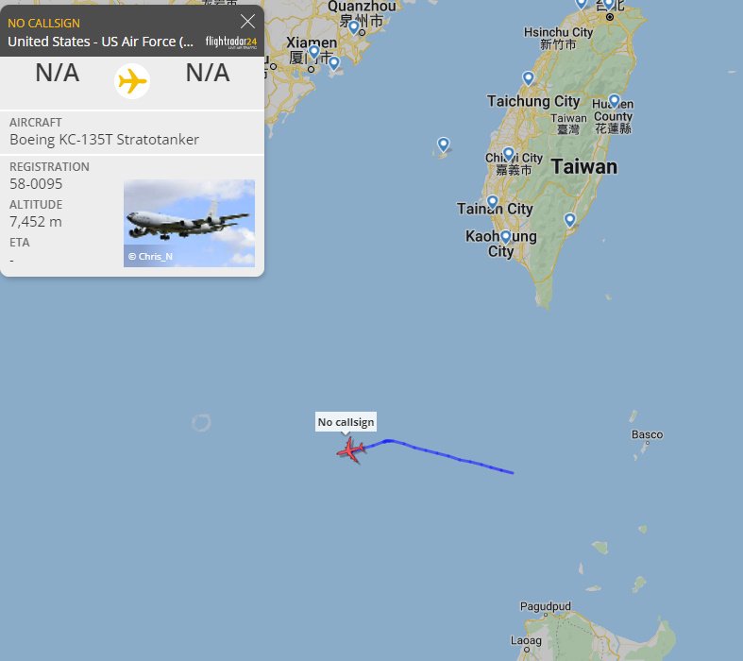Image resolution: width=743 pixels, height=661 pixels.
Task: Click the airport pin at Kaohsiung City
Action: point(506,236)
